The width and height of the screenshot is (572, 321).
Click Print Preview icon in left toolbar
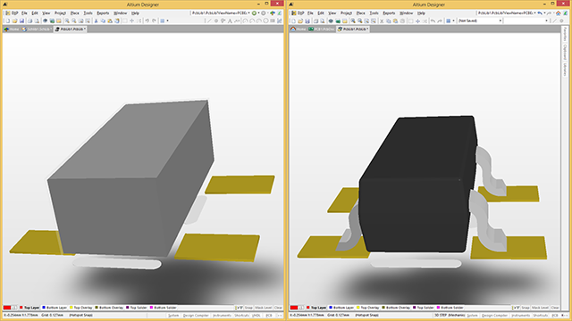tap(37, 21)
